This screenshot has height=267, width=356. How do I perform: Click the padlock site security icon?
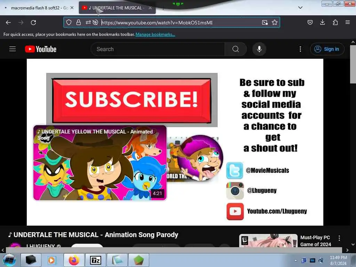click(x=79, y=22)
